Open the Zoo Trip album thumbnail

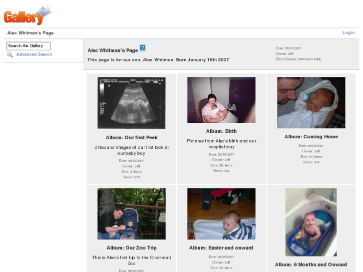[x=131, y=214]
